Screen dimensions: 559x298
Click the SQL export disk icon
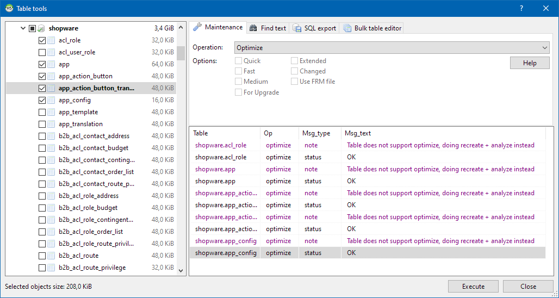click(297, 28)
